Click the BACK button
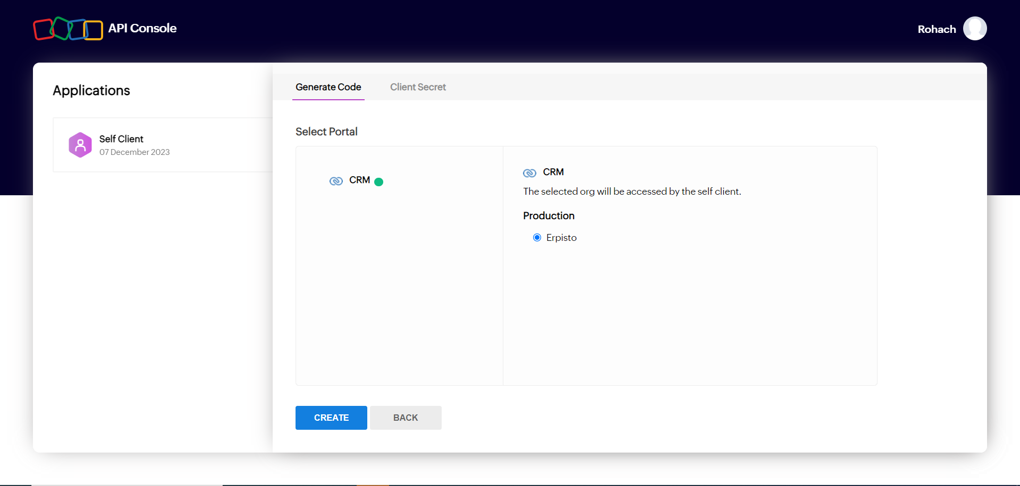The image size is (1020, 486). 406,418
